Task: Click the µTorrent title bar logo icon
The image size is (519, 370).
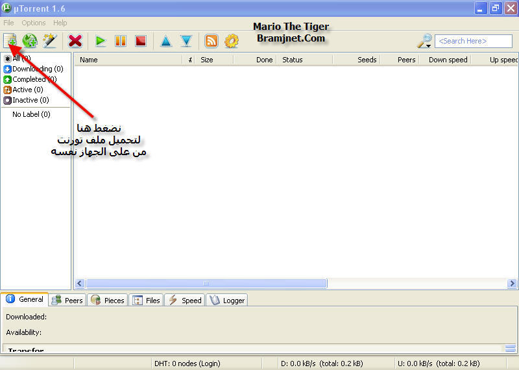Action: tap(6, 8)
